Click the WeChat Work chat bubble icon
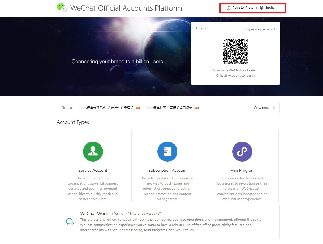Viewport: 323px width, 244px height. [70, 222]
